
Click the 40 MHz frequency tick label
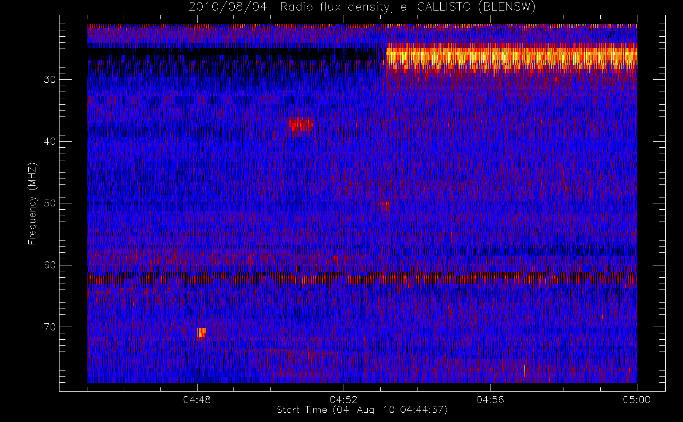click(x=50, y=141)
